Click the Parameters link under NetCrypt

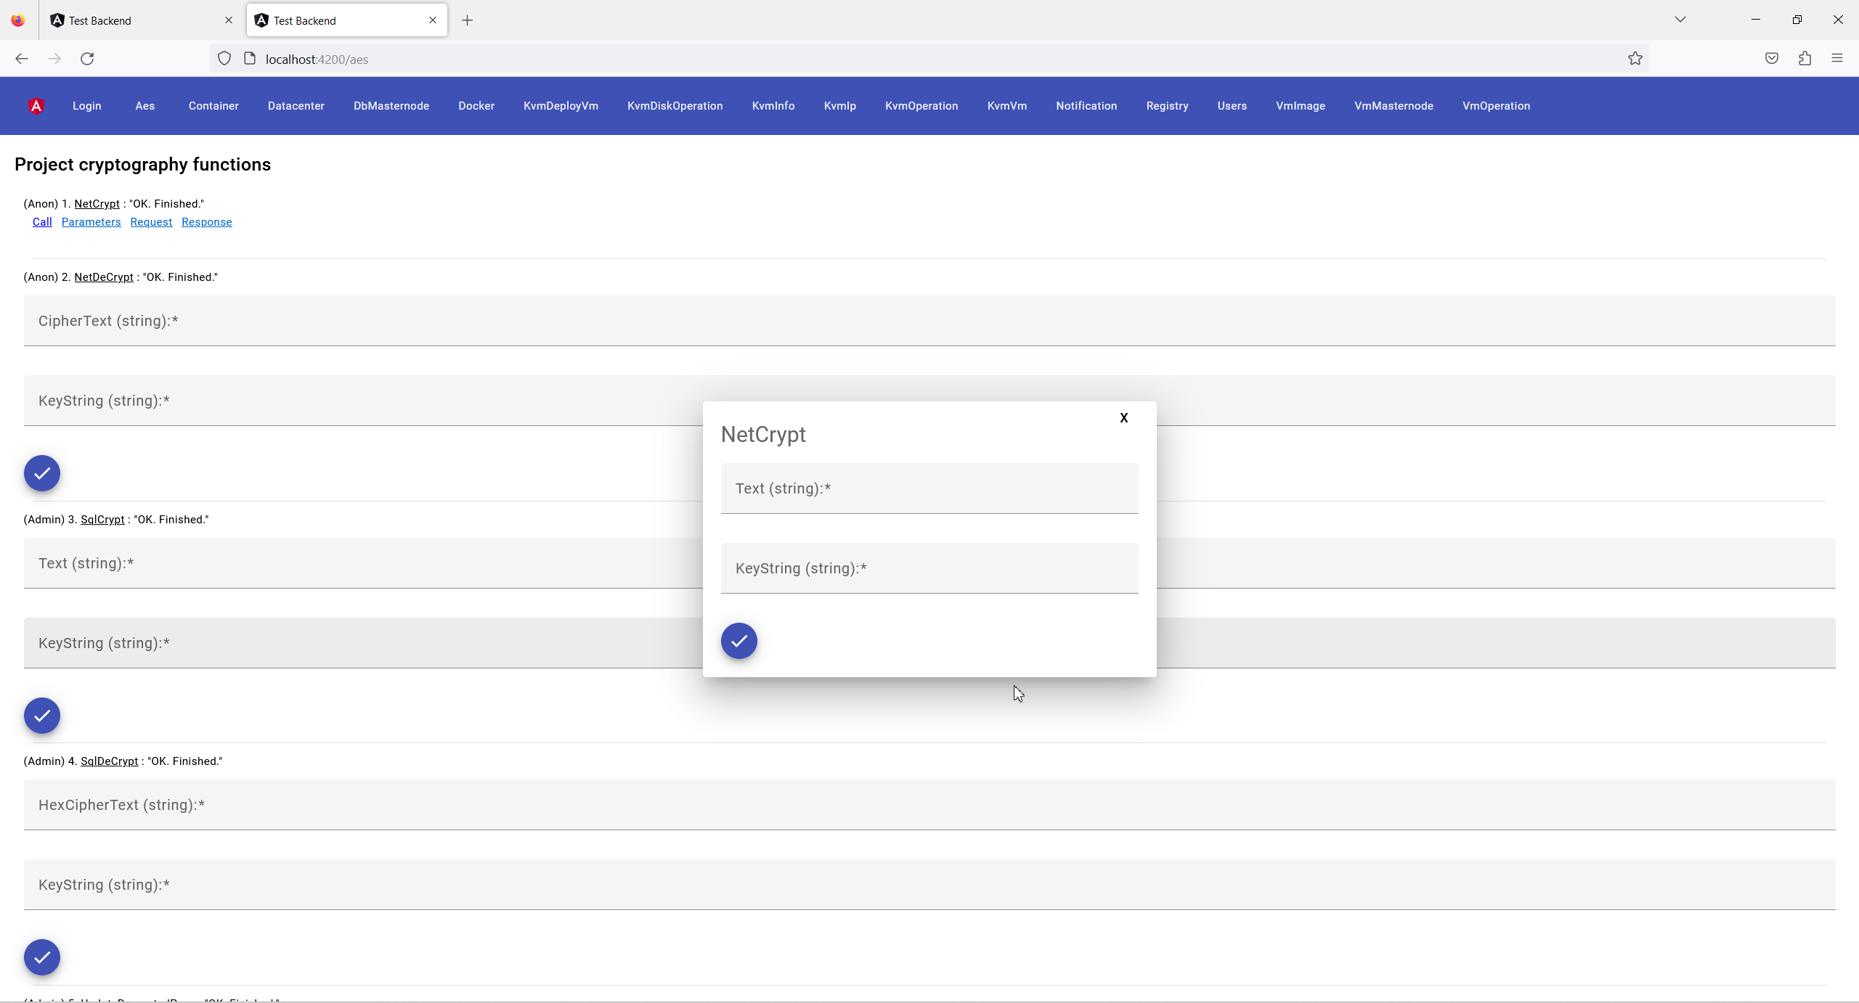91,222
